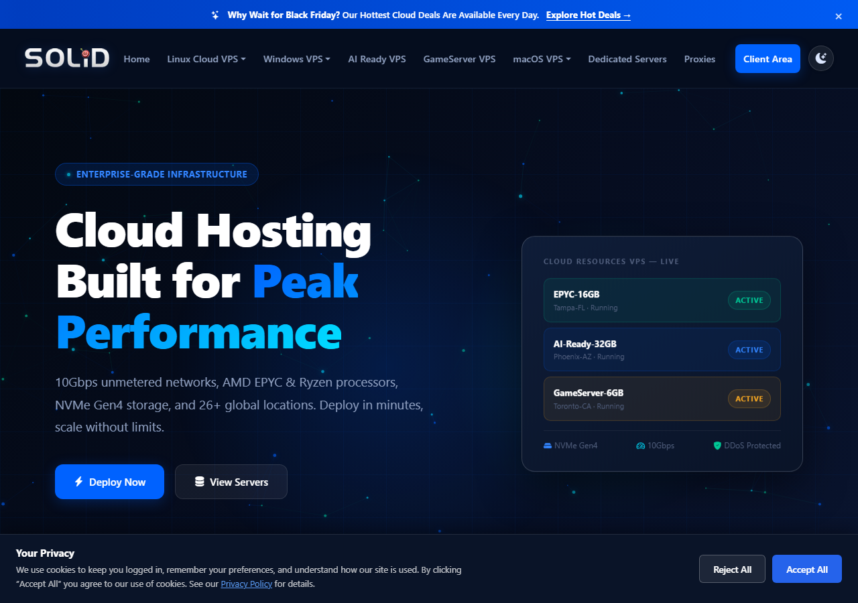Reject all cookies
858x603 pixels.
coord(732,569)
